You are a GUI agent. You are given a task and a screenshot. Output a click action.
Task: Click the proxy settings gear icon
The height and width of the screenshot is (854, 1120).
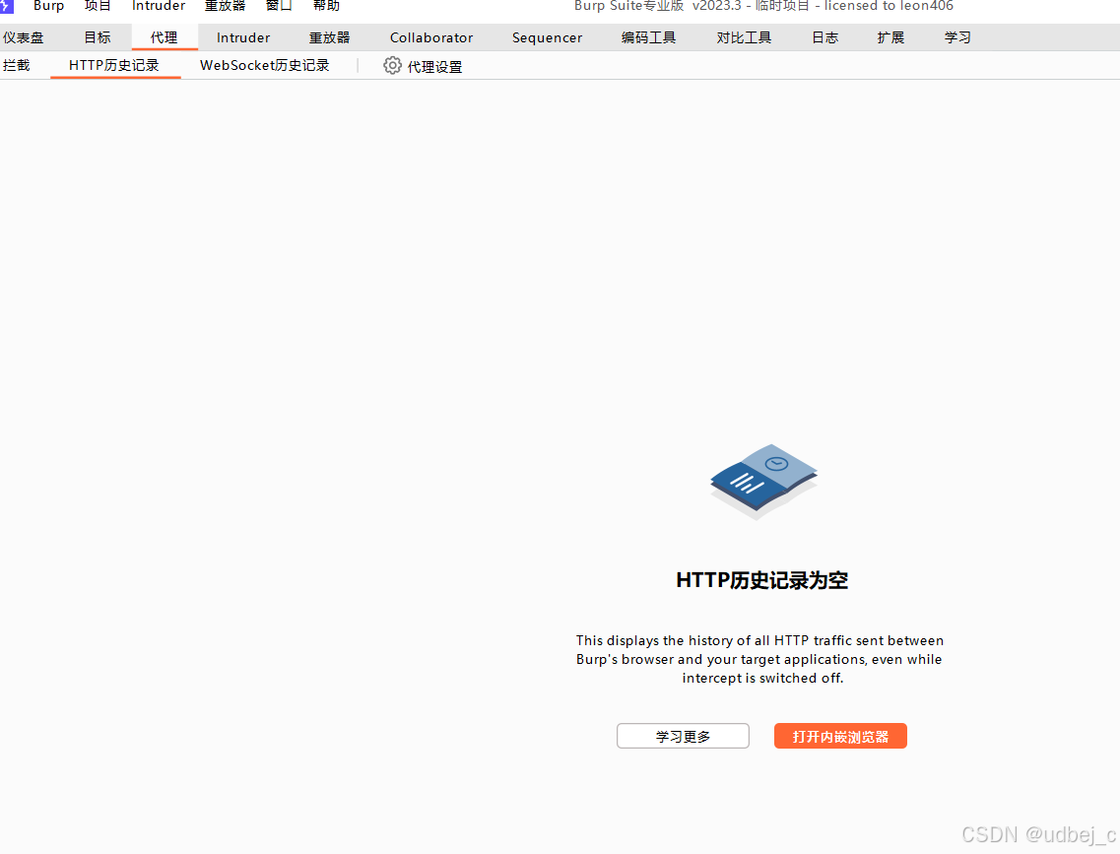tap(392, 66)
